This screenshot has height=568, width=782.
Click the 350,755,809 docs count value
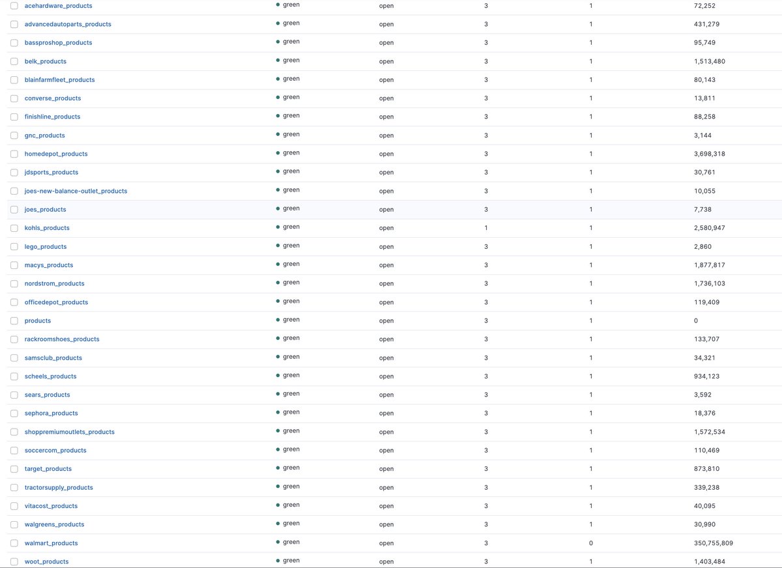714,543
